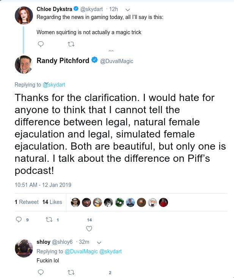View shloy's profile avatar
Screen dimensions: 234x278
coord(24,248)
